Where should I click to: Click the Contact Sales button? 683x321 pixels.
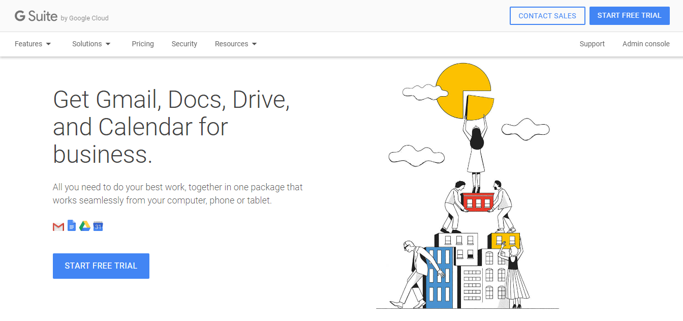[547, 16]
